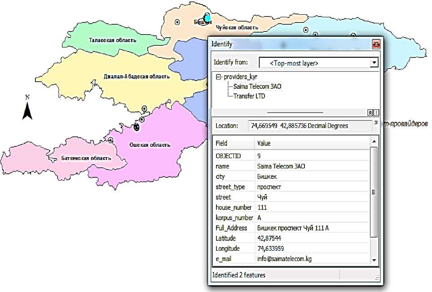Click the Value column header
Screen dimensions: 432x292
click(313, 143)
